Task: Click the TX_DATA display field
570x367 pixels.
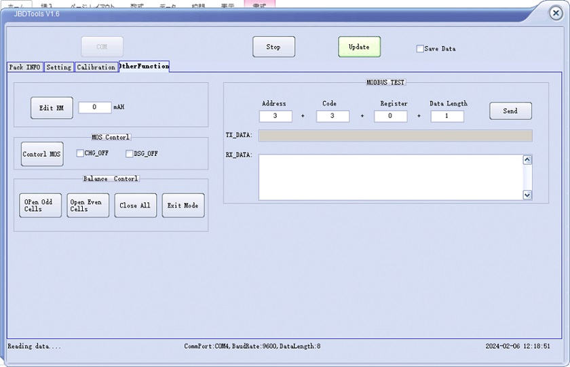Action: [x=396, y=136]
